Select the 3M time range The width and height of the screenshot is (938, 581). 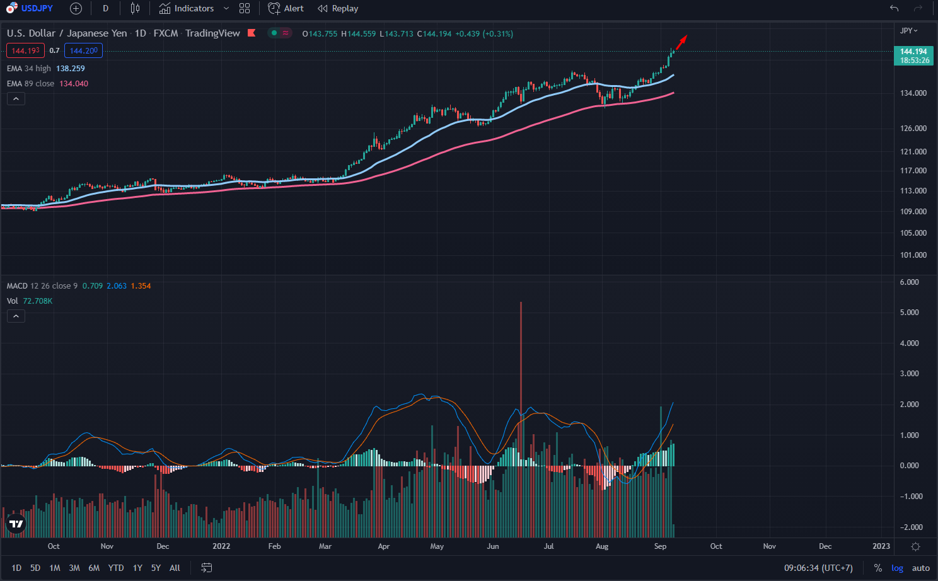point(74,568)
